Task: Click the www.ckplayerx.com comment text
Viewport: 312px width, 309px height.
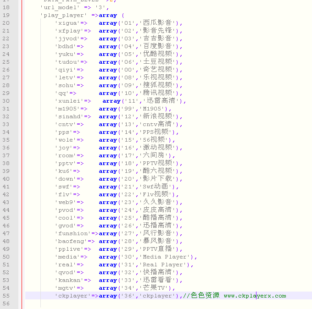Action: pyautogui.click(x=255, y=296)
